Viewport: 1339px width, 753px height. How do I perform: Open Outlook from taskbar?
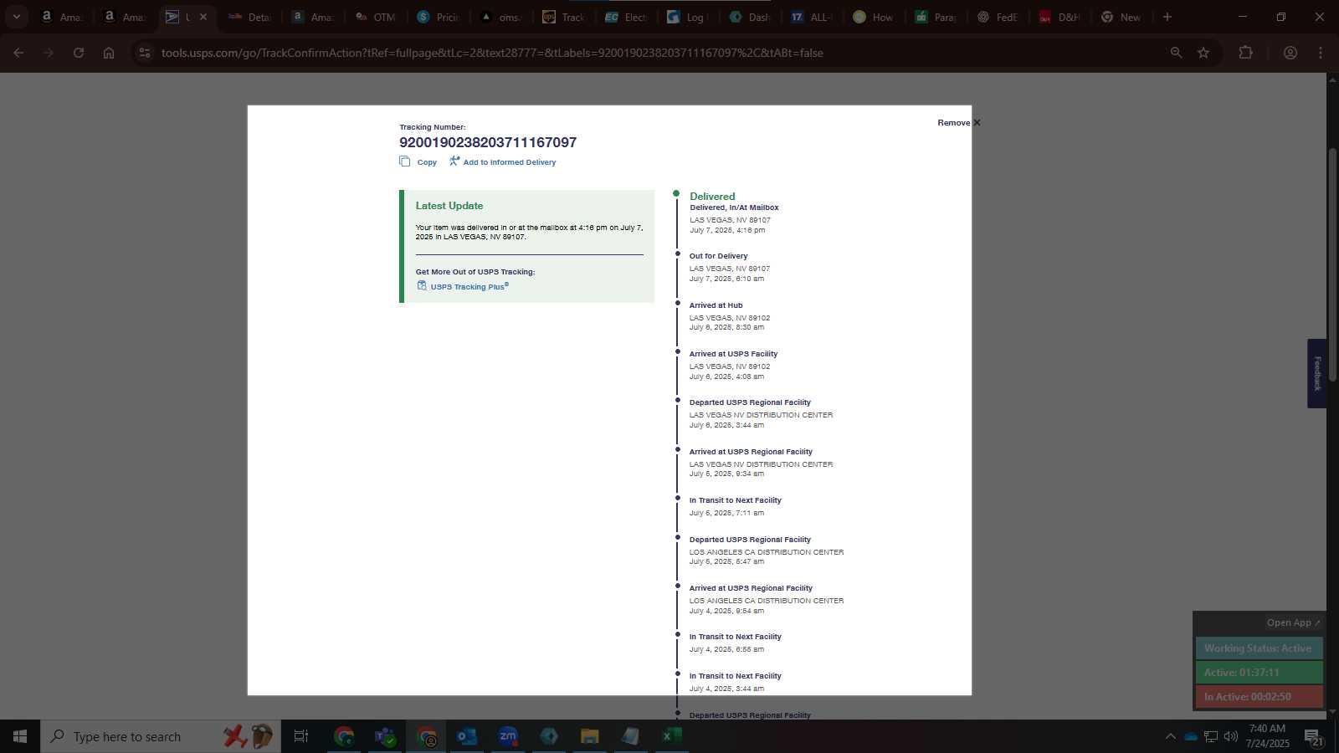[x=467, y=736]
